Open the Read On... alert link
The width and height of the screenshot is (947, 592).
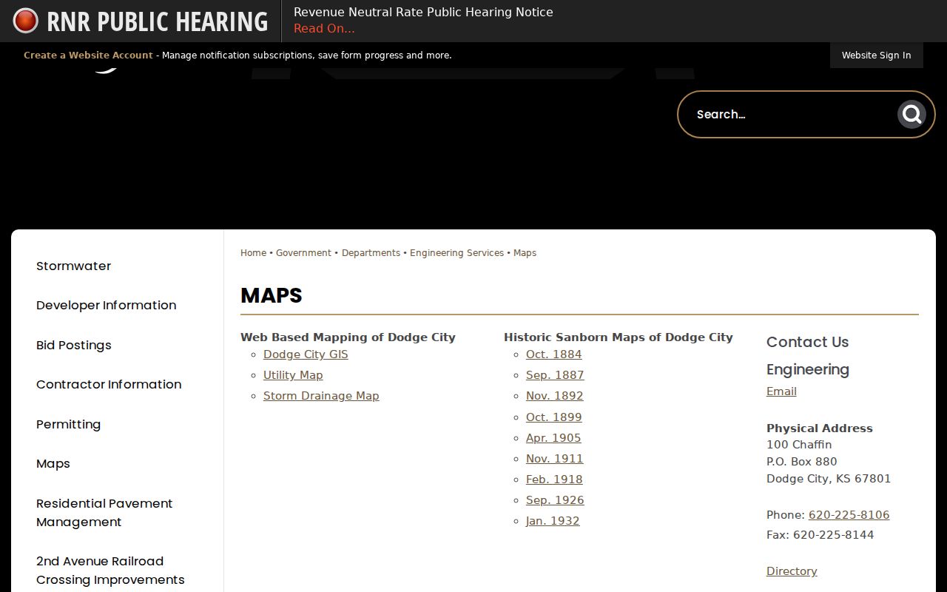coord(324,29)
